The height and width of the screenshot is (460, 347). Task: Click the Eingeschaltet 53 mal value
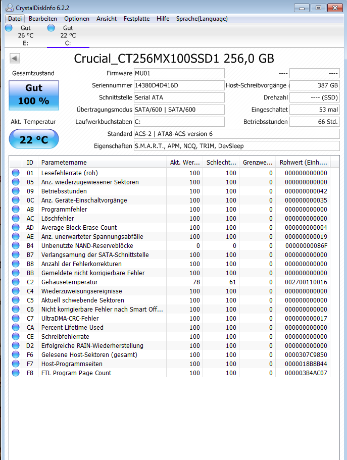pos(314,110)
